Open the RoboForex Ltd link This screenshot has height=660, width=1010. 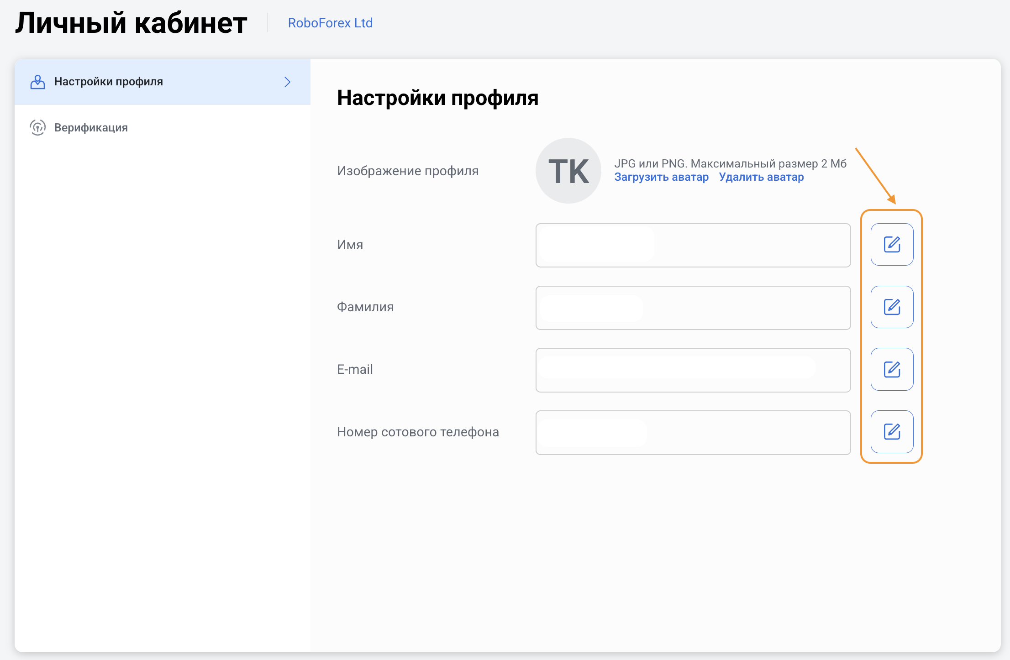tap(330, 23)
